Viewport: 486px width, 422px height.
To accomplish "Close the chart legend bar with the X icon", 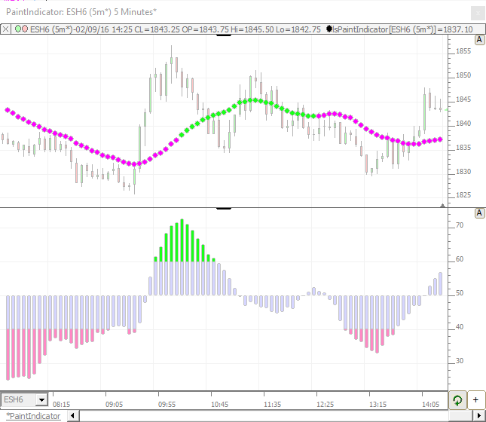I will click(x=5, y=29).
